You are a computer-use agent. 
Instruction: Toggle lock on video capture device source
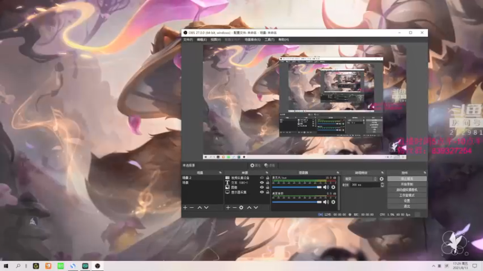coord(267,178)
